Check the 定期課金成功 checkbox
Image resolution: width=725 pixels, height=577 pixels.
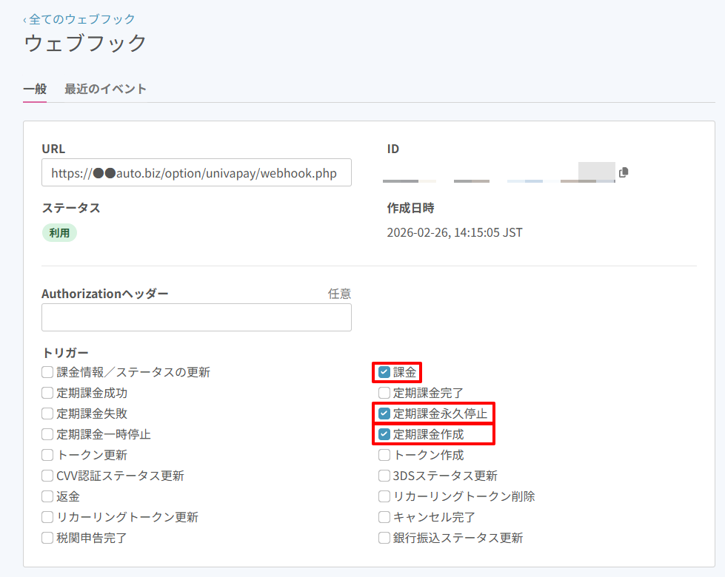[47, 393]
